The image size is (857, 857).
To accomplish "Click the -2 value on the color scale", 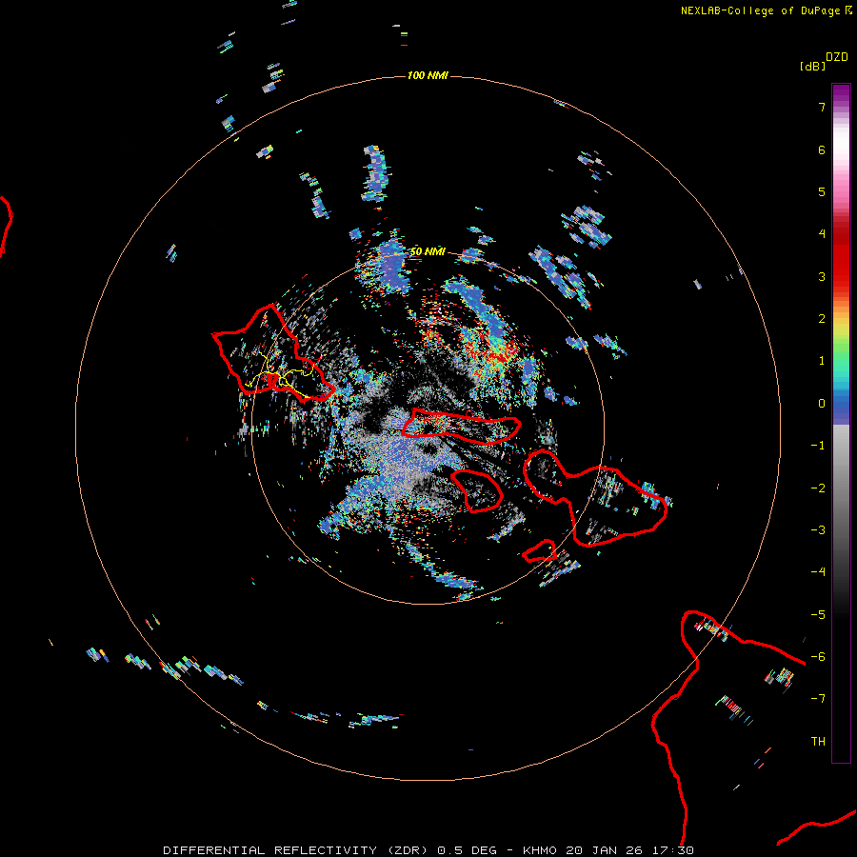I will tap(818, 488).
